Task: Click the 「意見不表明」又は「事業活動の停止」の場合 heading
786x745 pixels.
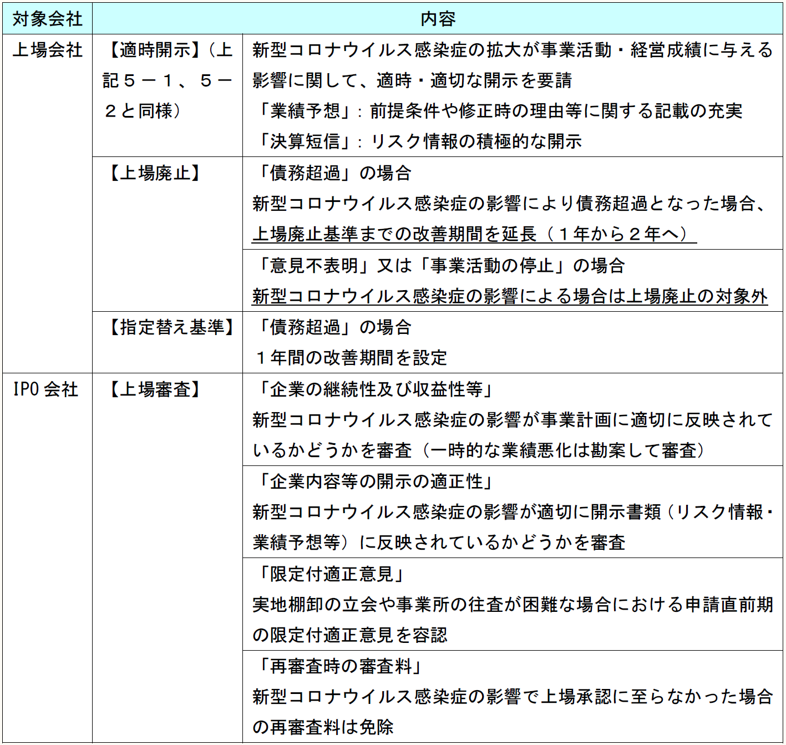Action: (x=439, y=266)
